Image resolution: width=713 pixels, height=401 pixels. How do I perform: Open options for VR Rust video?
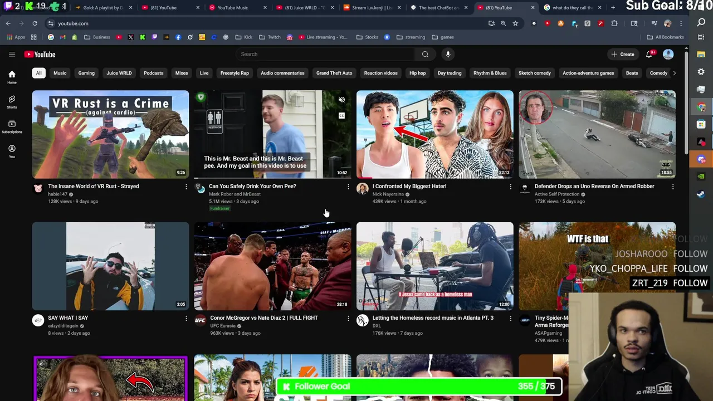[x=186, y=187]
